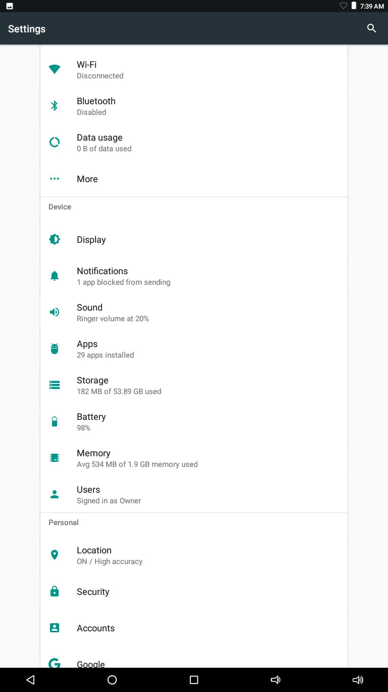Image resolution: width=388 pixels, height=692 pixels.
Task: Tap the Home circle navigation button
Action: tap(112, 680)
